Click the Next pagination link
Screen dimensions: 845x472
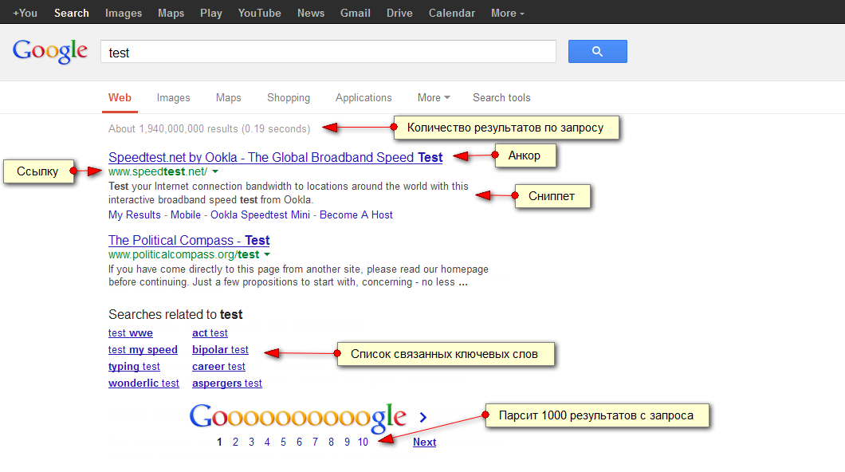coord(425,442)
